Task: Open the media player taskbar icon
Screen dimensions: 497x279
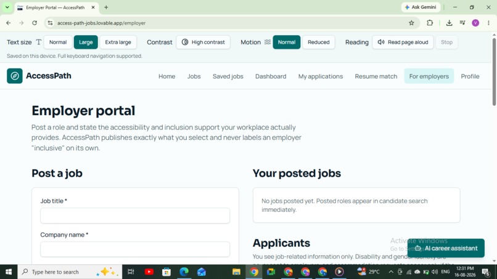Action: coord(339,272)
